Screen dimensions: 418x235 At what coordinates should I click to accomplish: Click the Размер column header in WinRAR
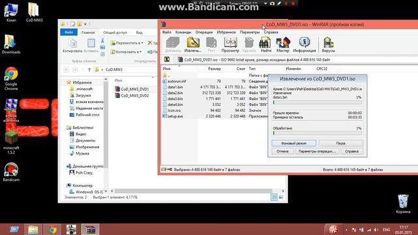tap(214, 69)
